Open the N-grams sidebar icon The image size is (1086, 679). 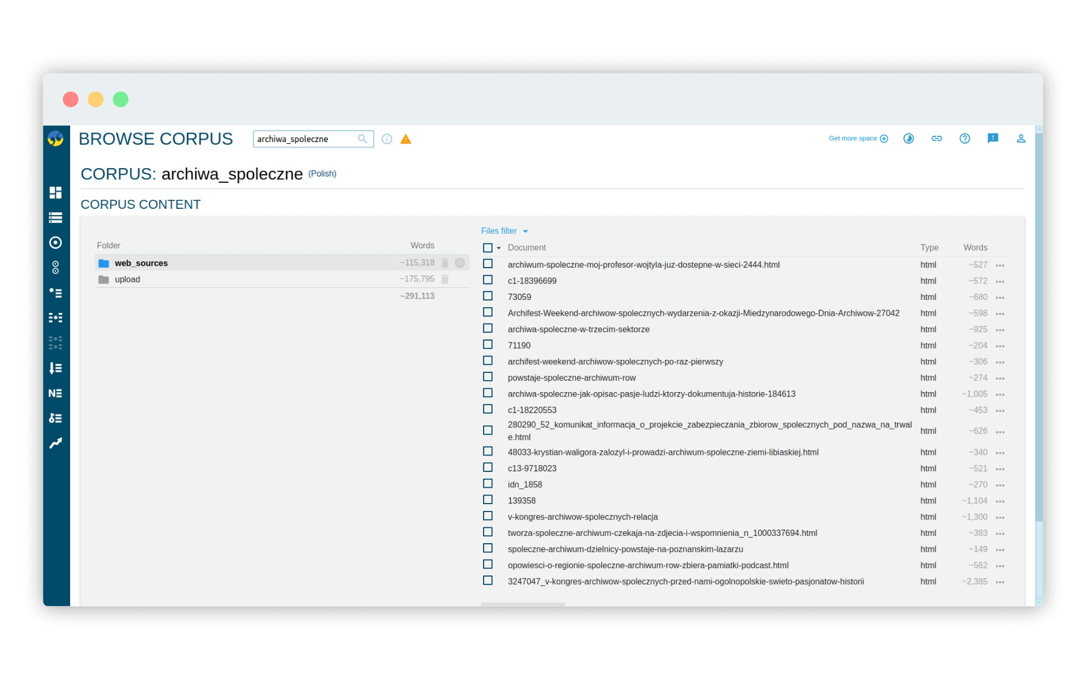click(x=55, y=393)
